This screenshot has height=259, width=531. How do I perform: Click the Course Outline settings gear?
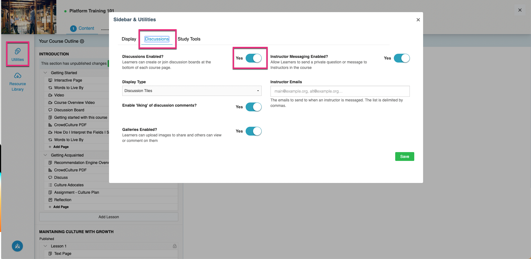tap(82, 41)
